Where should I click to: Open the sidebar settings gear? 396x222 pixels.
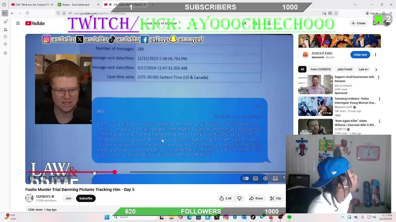tap(5, 53)
